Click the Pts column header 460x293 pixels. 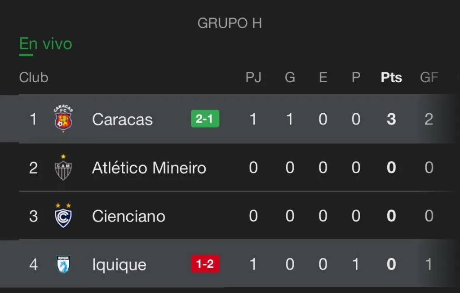(x=391, y=78)
